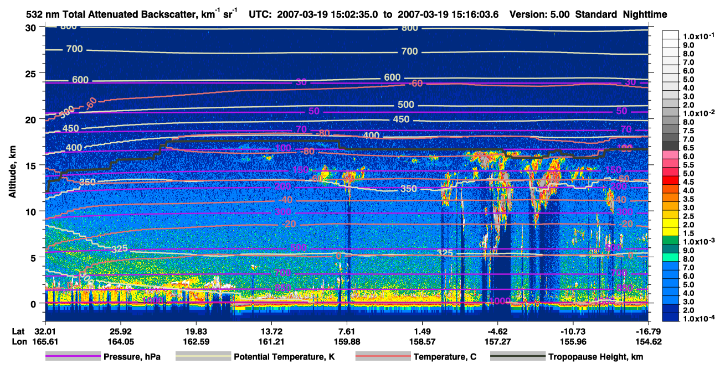Screen dimensions: 720x369
Task: Click the colorbar label "1.0x10-4"
Action: 698,319
